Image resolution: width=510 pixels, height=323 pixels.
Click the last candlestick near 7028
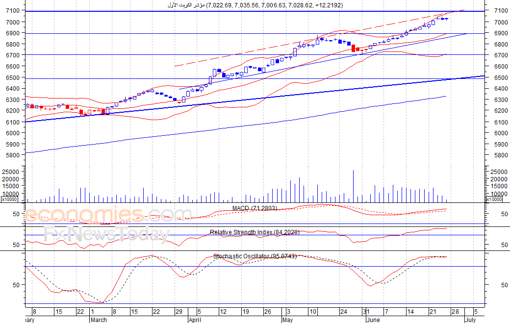(x=447, y=19)
